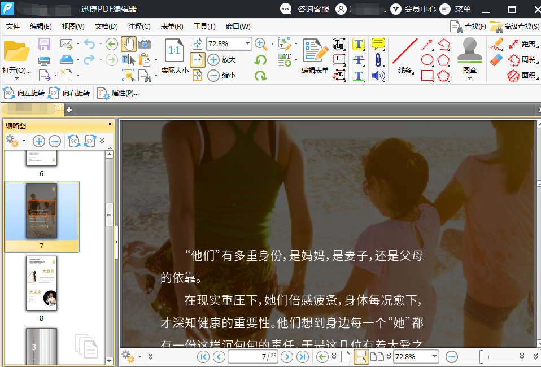Open the 图章 stamp tool
The width and height of the screenshot is (541, 367).
[x=470, y=55]
